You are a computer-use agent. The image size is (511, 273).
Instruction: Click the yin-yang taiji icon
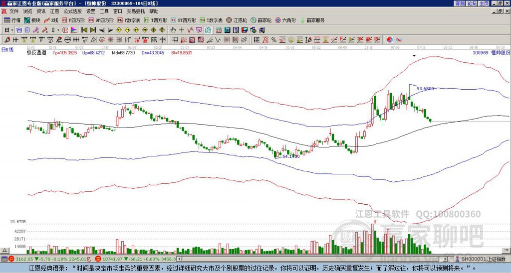point(390,40)
